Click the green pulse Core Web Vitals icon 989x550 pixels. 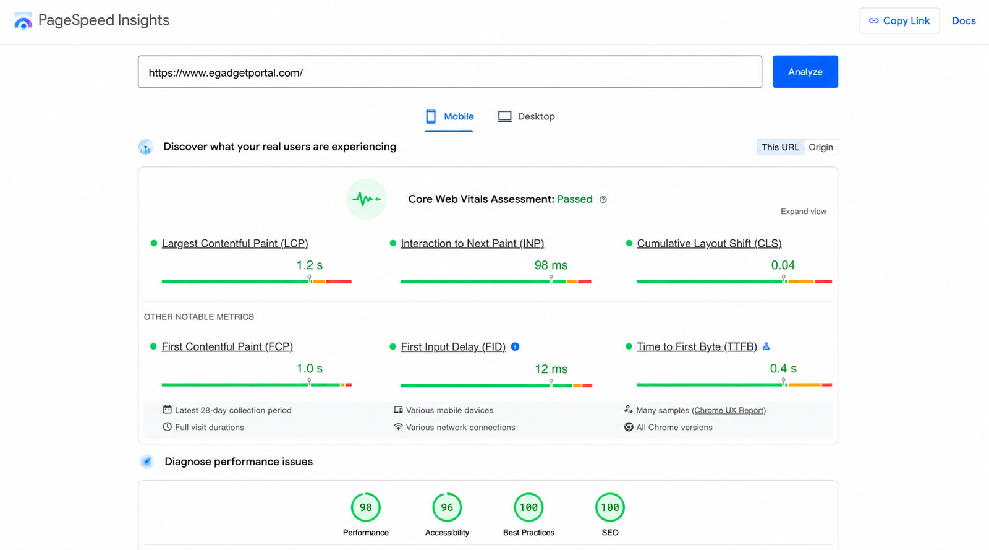(367, 199)
